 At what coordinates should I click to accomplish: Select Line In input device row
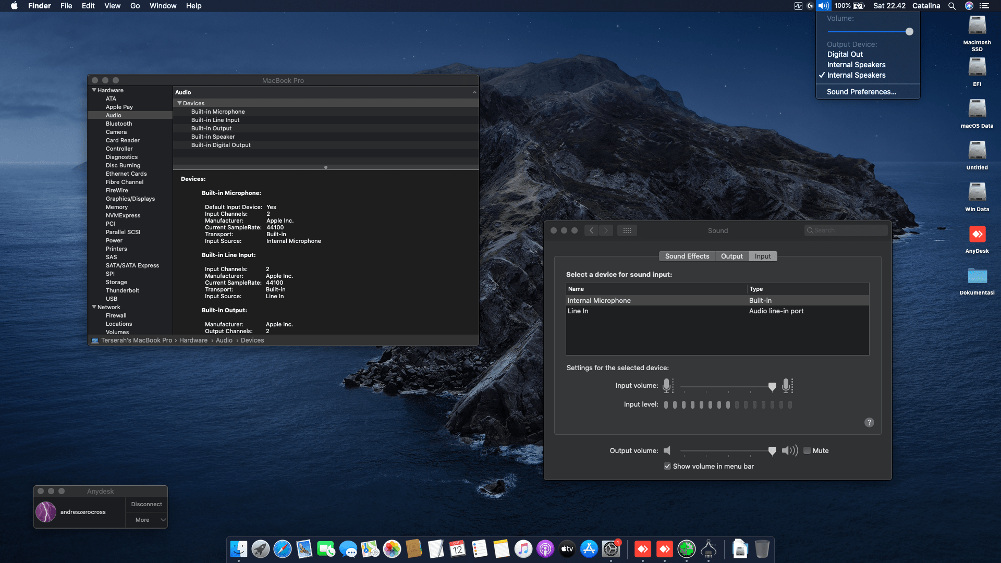[x=717, y=311]
